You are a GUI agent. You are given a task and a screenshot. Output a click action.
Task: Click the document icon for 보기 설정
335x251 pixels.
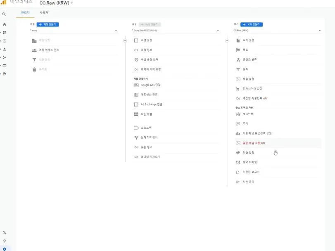pos(238,40)
